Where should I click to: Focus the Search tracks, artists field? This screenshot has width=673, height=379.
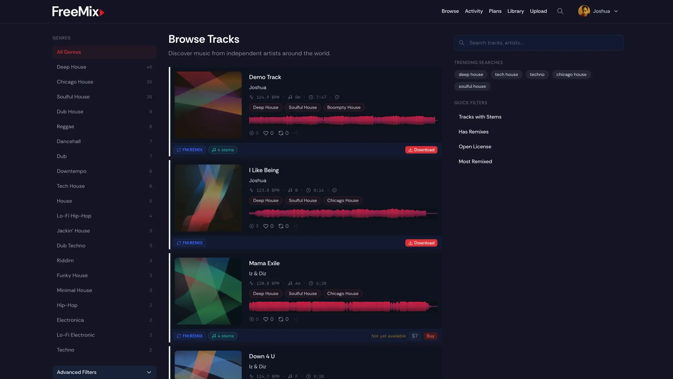(x=539, y=43)
